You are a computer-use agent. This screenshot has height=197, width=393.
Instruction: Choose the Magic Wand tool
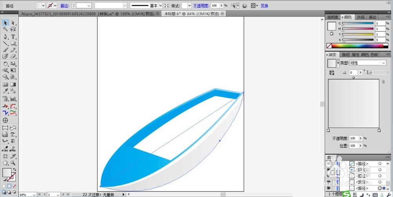coord(5,29)
